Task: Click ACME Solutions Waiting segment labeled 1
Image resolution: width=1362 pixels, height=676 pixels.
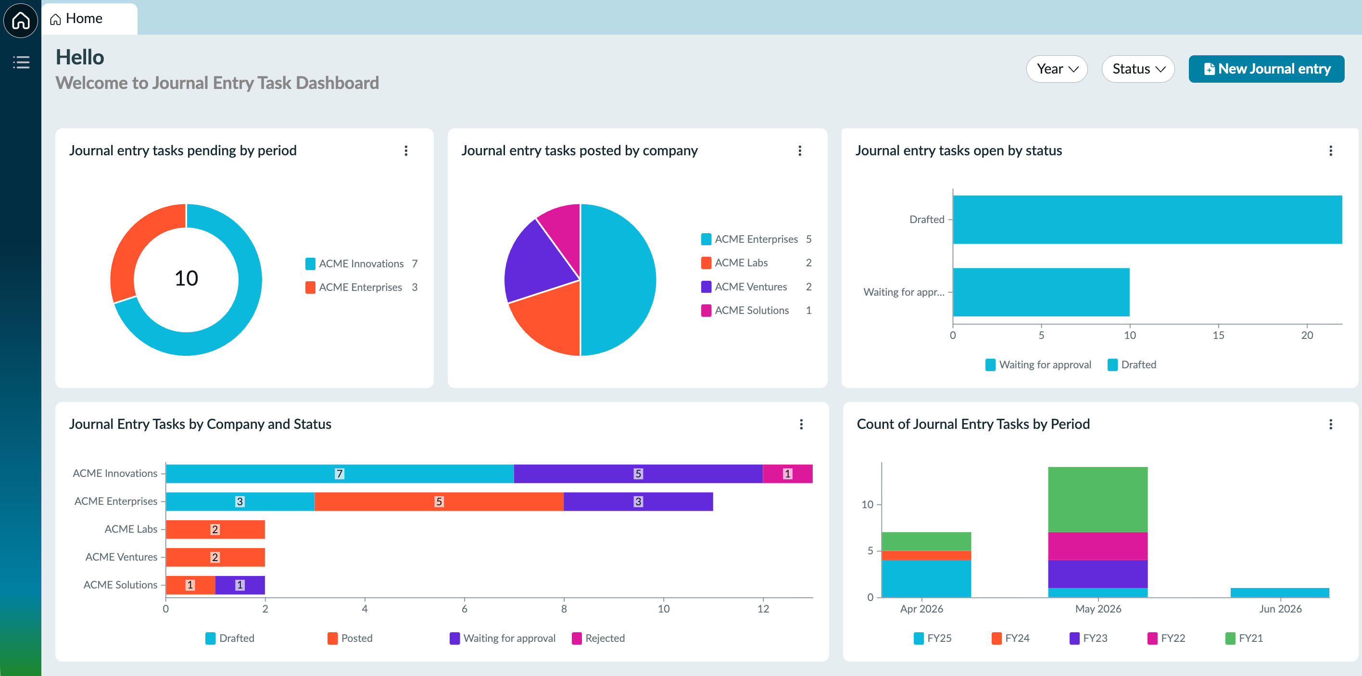Action: pos(240,585)
